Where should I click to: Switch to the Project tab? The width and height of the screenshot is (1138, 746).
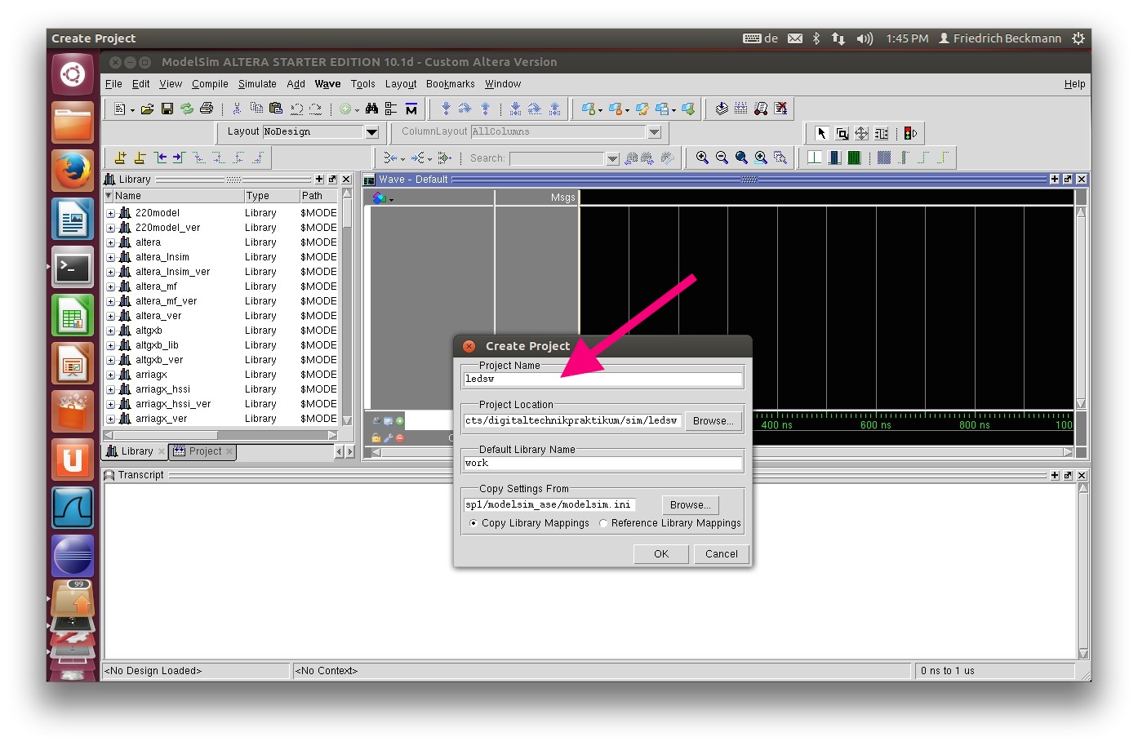point(203,451)
